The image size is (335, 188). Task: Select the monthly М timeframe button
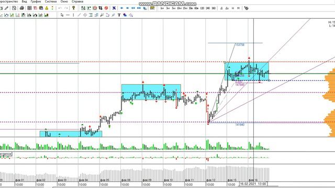click(239, 8)
